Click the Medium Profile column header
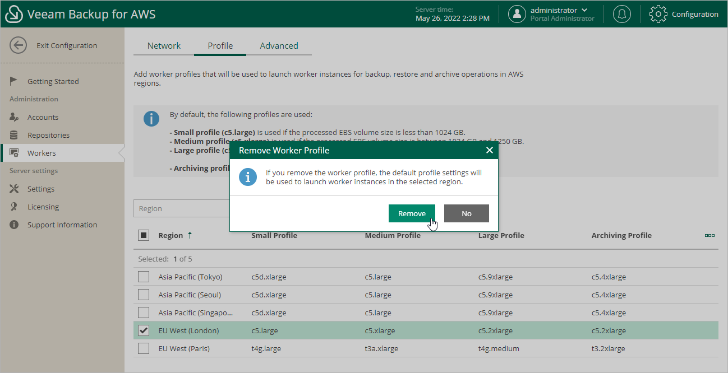Image resolution: width=728 pixels, height=373 pixels. click(393, 235)
